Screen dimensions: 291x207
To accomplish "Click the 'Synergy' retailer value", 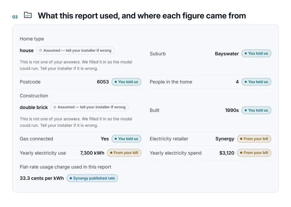I will 225,139.
